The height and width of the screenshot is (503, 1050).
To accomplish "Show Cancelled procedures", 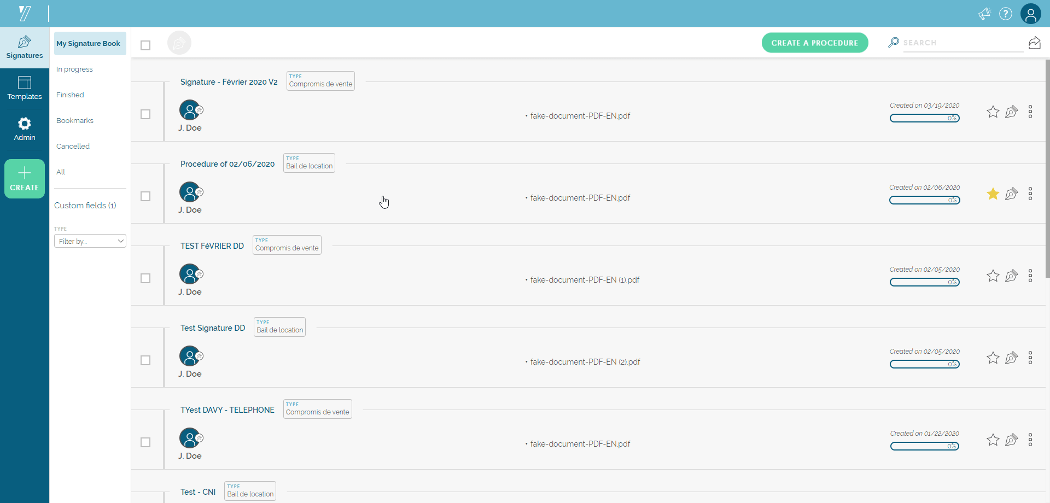I will [73, 147].
